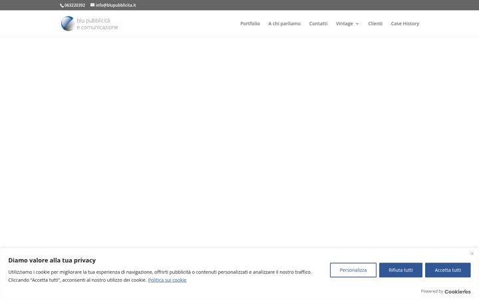Click the info@blupubblicita.it email link

click(116, 5)
